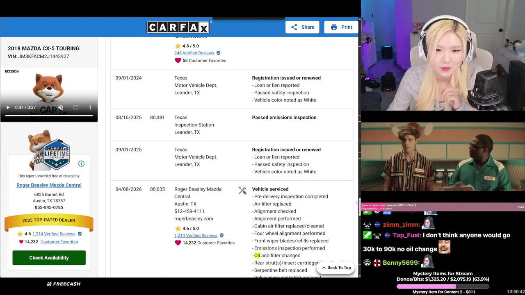The image size is (525, 295).
Task: Click the 80,381 mileage cell
Action: point(157,117)
